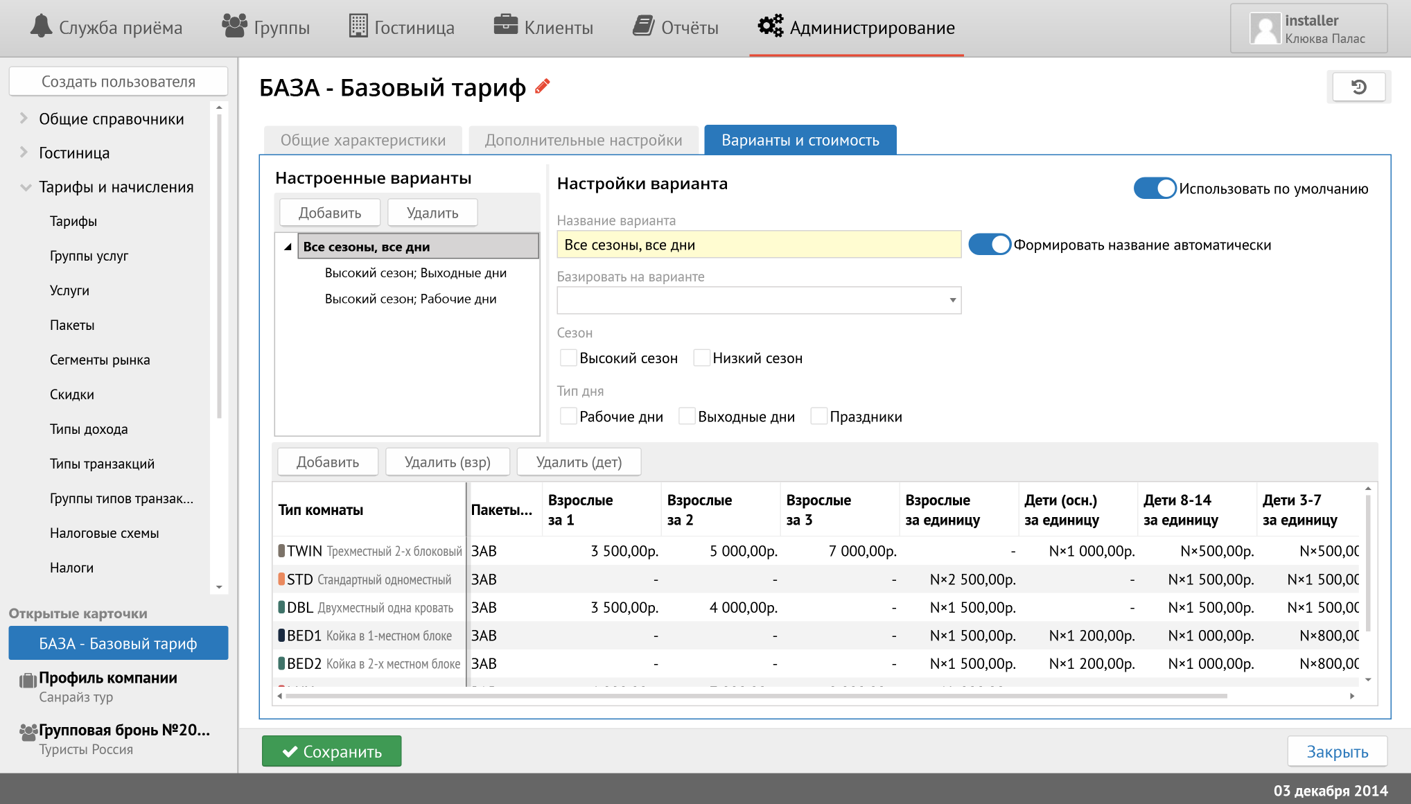Click the history revert icon button
This screenshot has width=1411, height=804.
coord(1358,87)
